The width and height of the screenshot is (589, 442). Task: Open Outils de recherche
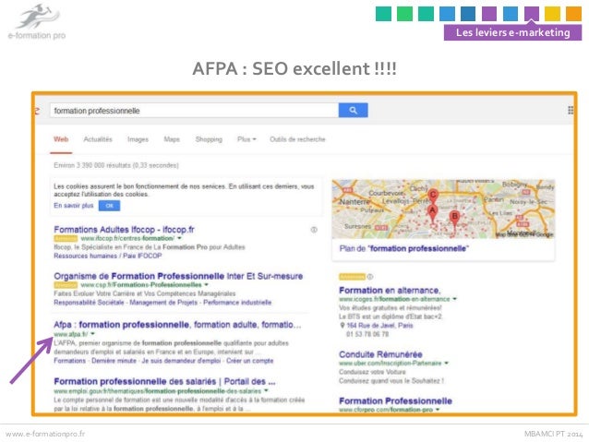[297, 139]
